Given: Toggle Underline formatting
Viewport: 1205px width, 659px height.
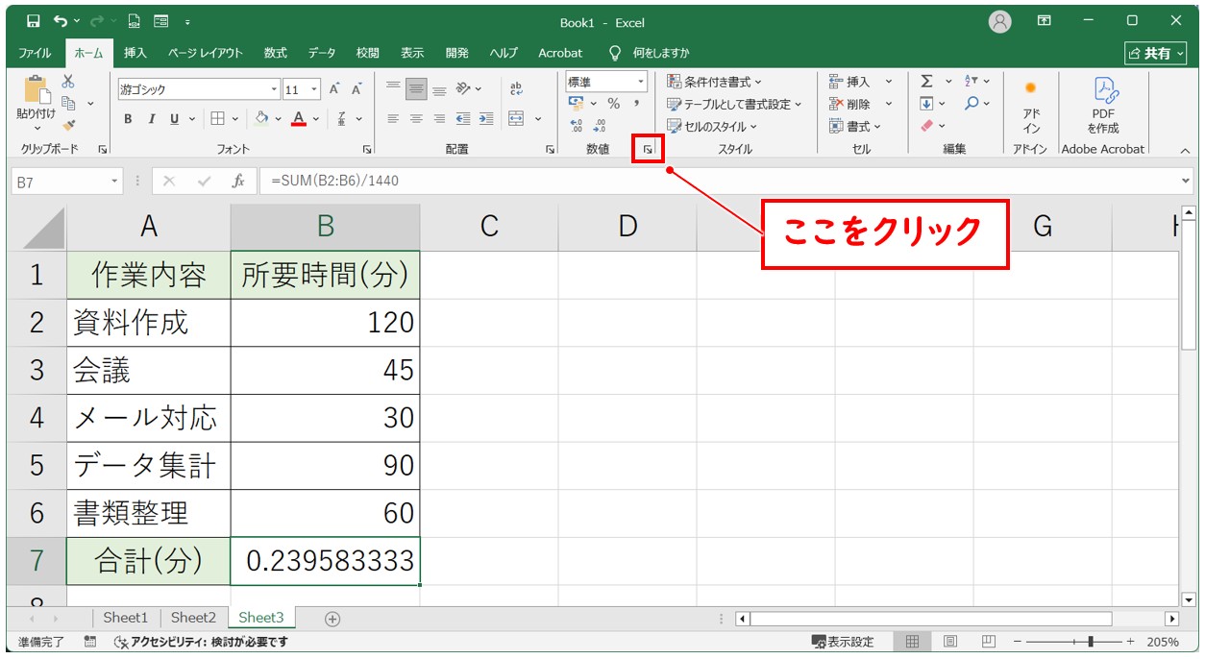Looking at the screenshot, I should [174, 119].
